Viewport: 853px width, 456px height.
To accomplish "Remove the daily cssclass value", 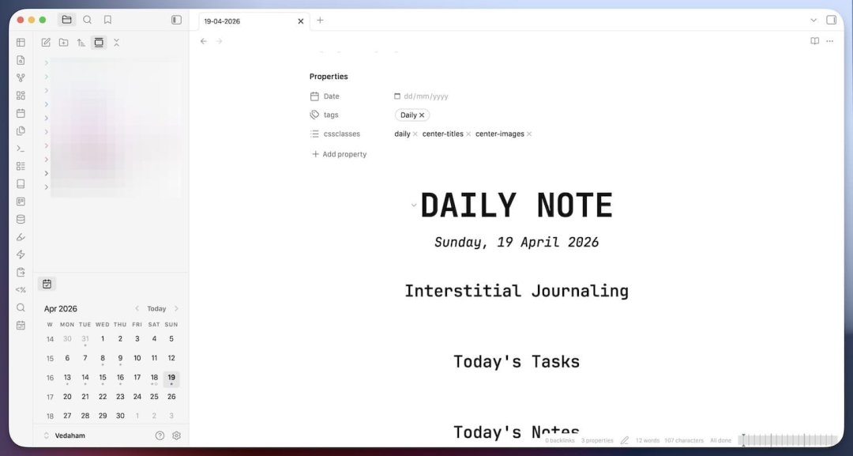I will (415, 134).
